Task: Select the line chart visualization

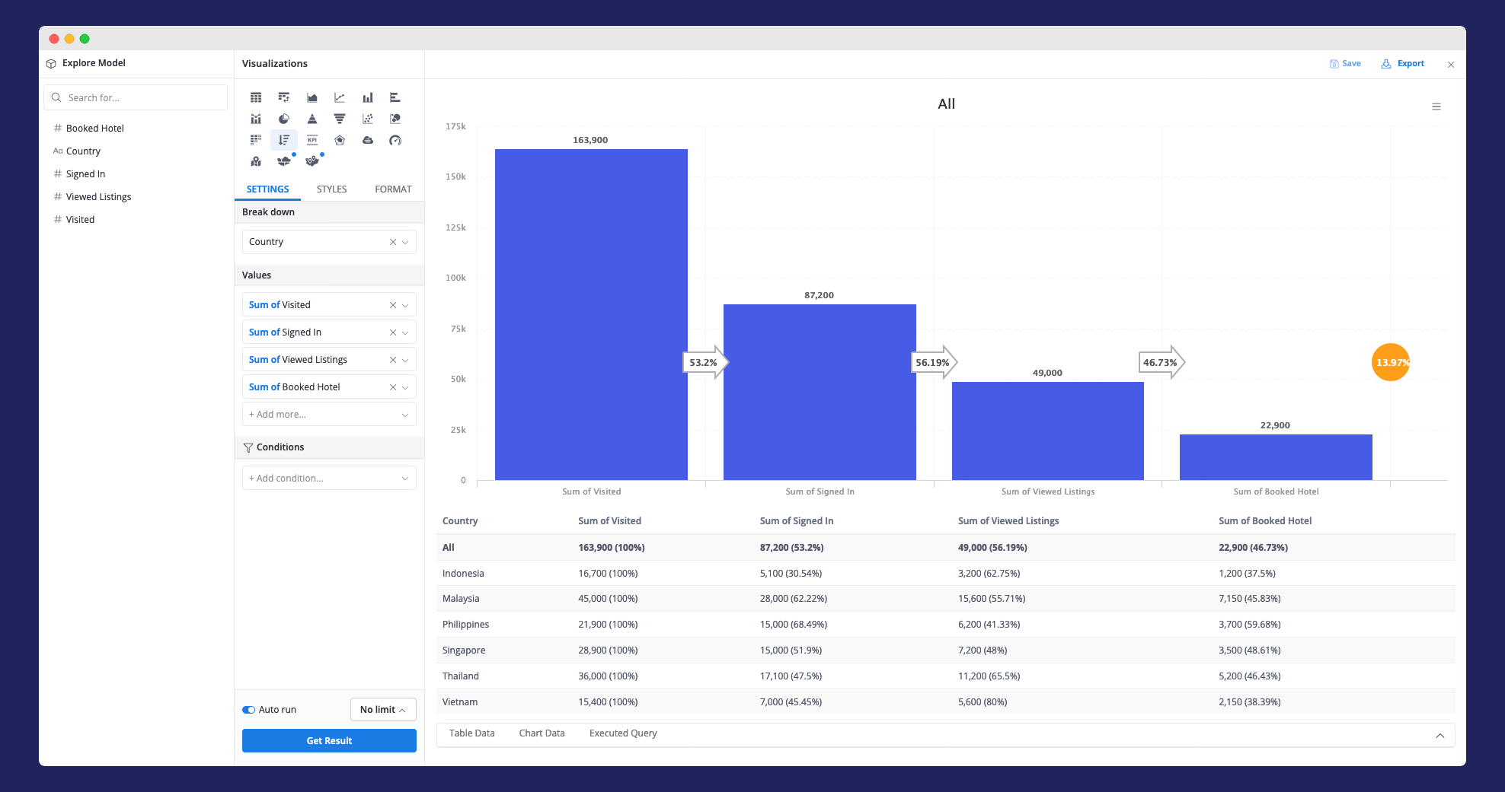Action: coord(340,97)
